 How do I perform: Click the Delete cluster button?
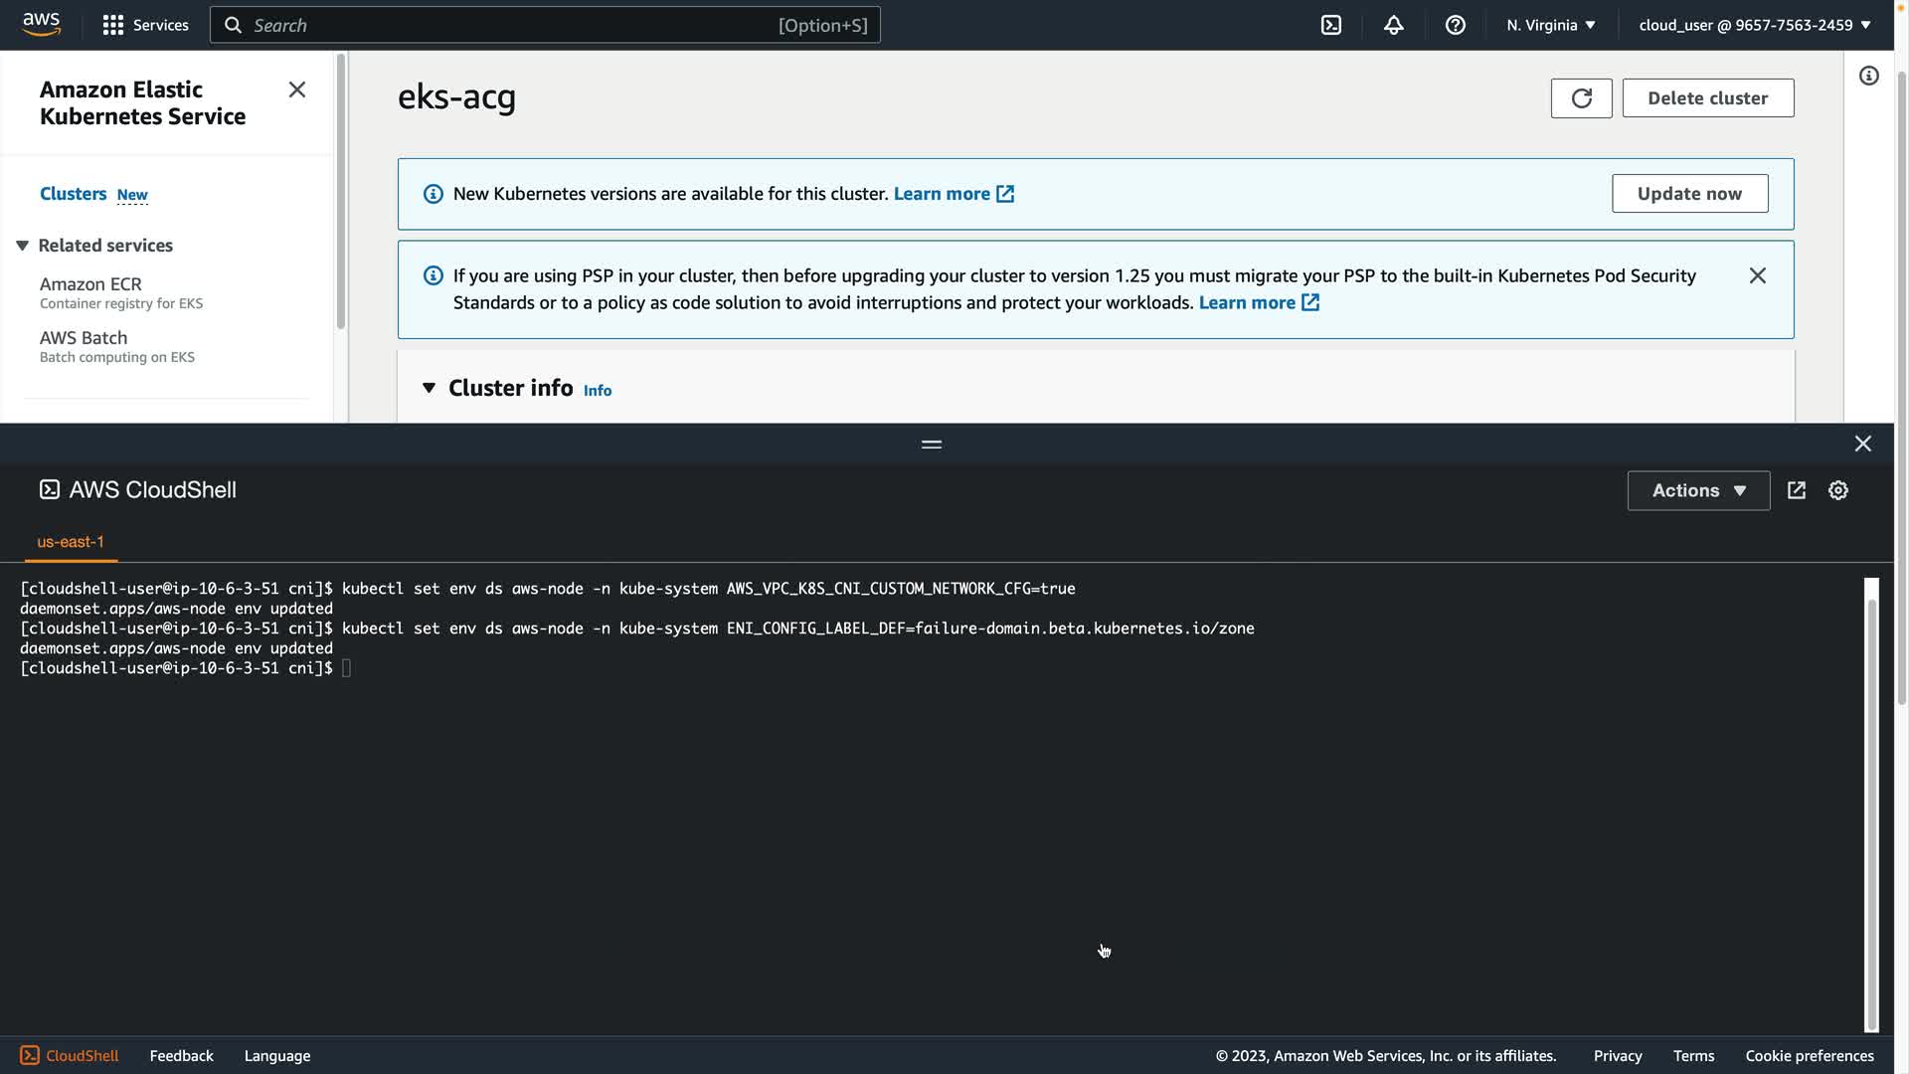pyautogui.click(x=1707, y=98)
